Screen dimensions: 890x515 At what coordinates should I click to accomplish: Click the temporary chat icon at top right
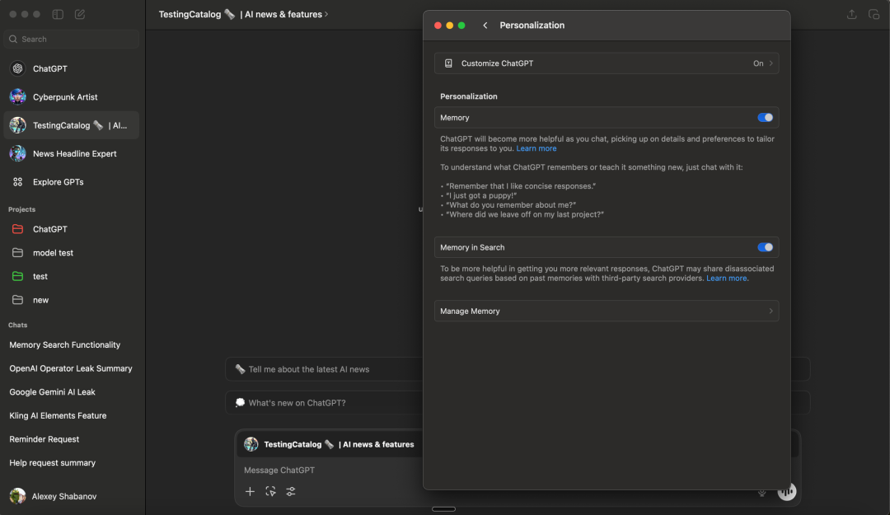pos(874,14)
